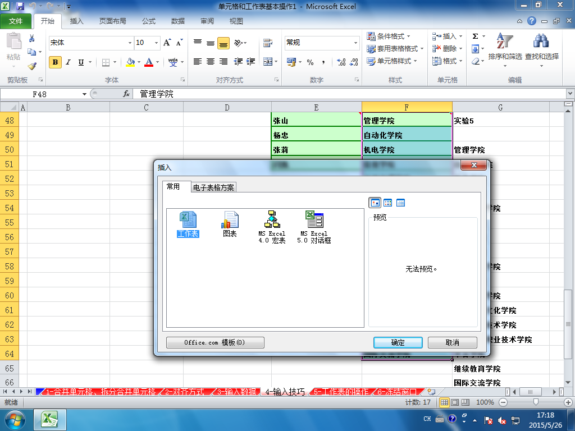Click the Name Box showing F48

(x=40, y=94)
